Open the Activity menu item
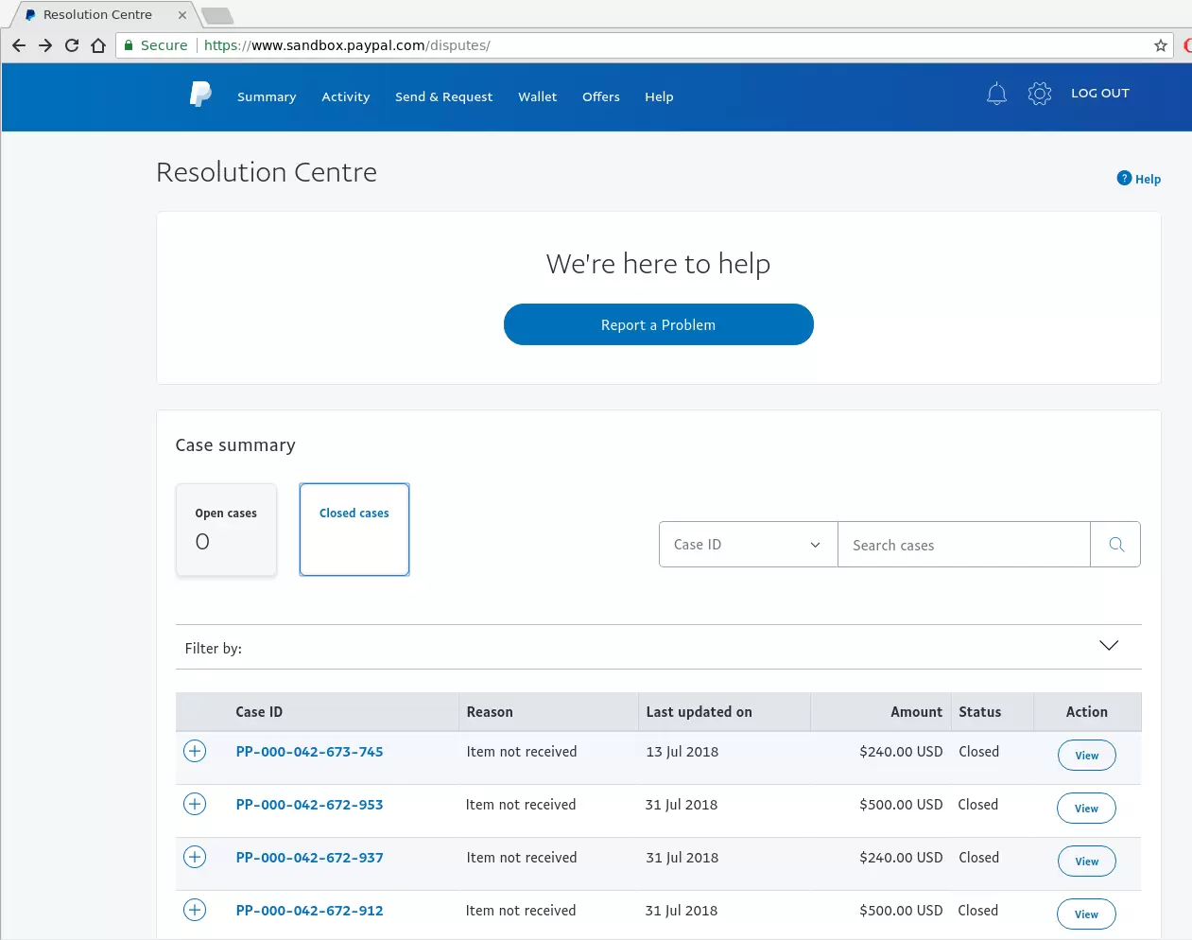This screenshot has height=940, width=1192. 345,96
